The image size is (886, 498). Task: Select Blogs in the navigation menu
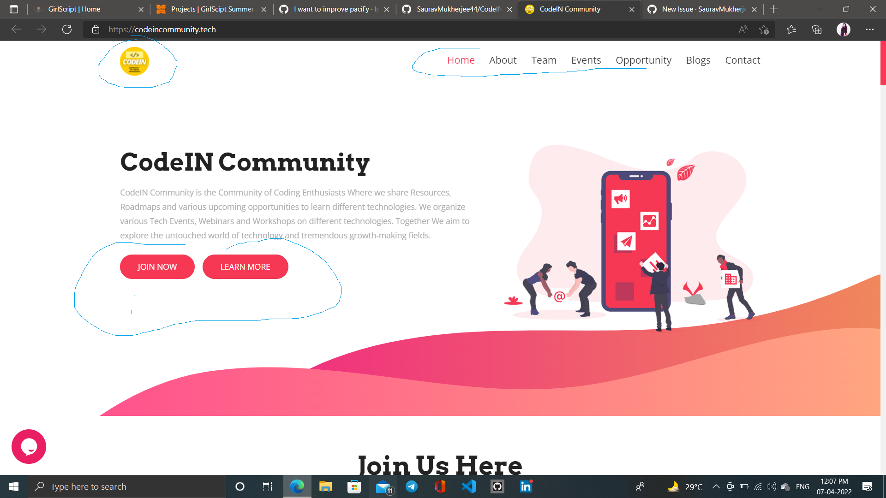698,60
